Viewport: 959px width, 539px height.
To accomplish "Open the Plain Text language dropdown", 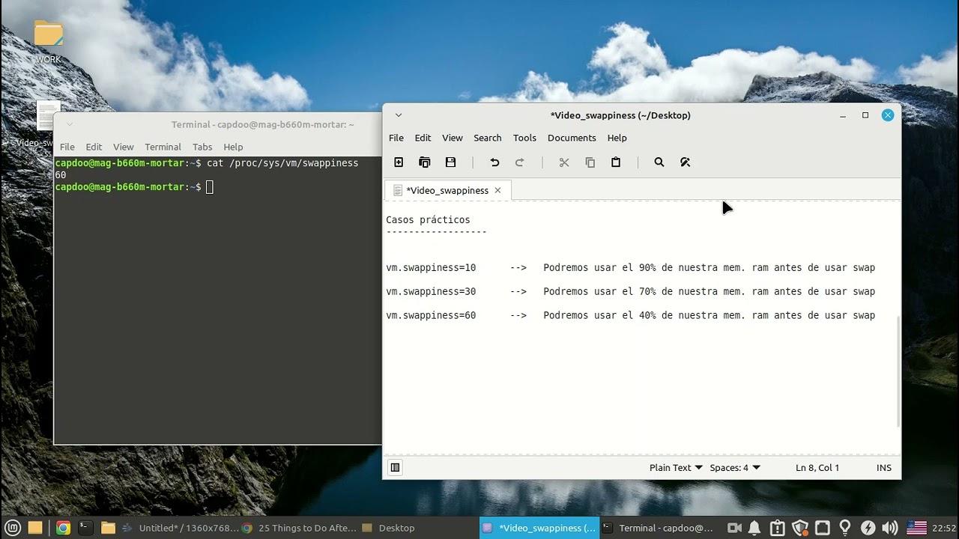I will (x=675, y=467).
